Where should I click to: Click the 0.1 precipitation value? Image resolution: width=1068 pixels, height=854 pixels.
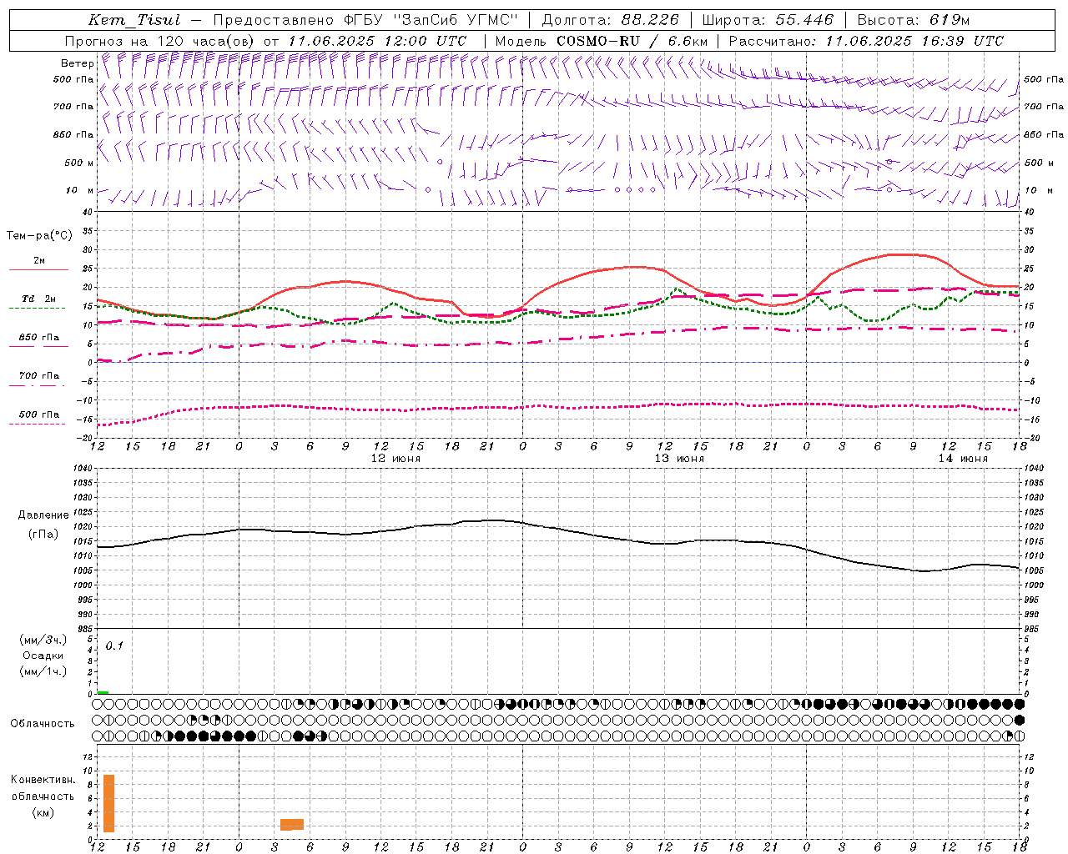point(114,646)
